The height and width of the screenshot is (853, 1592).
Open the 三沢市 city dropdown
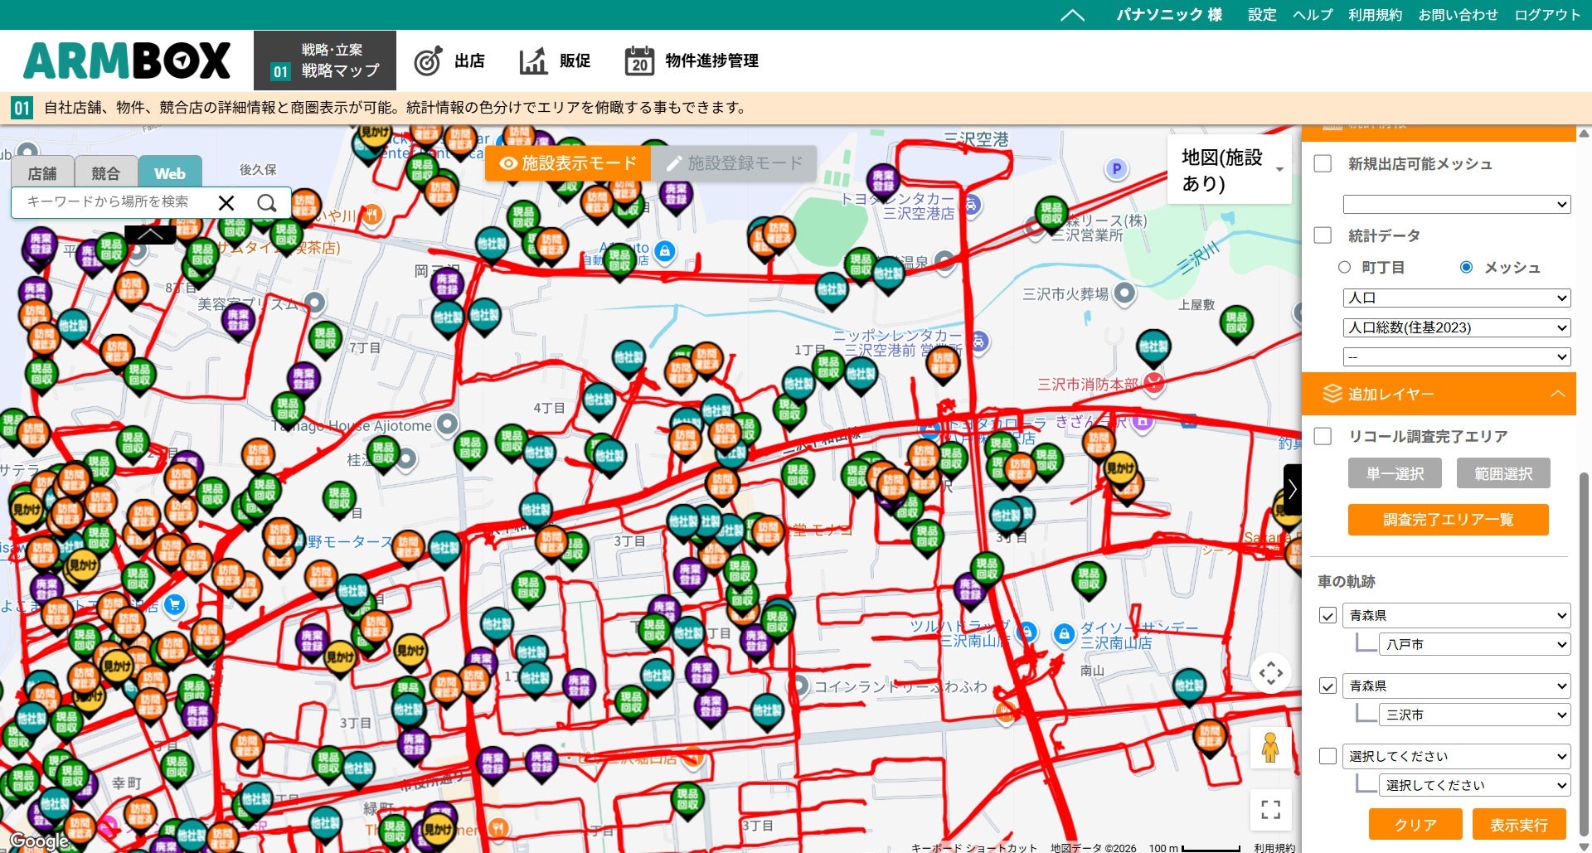click(x=1475, y=715)
